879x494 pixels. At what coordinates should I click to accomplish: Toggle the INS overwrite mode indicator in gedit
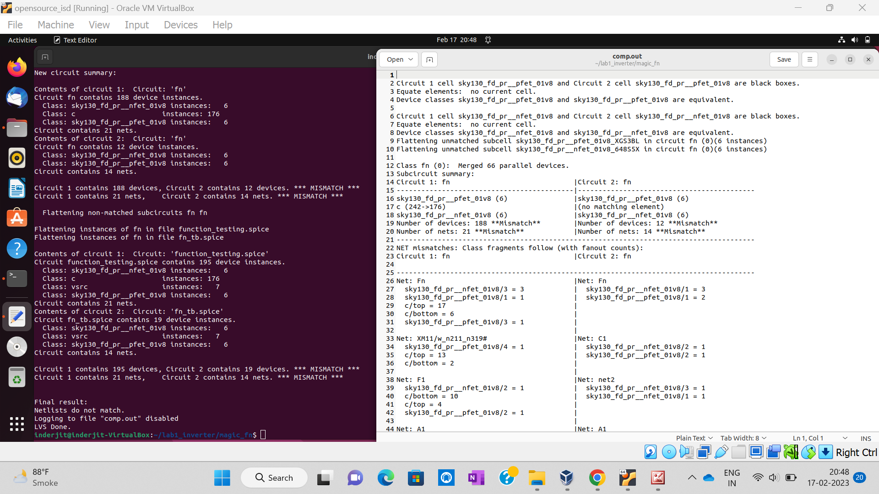[866, 438]
